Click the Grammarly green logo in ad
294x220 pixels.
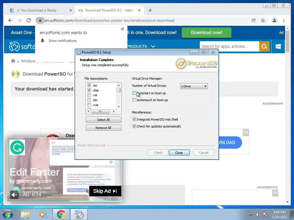click(17, 148)
